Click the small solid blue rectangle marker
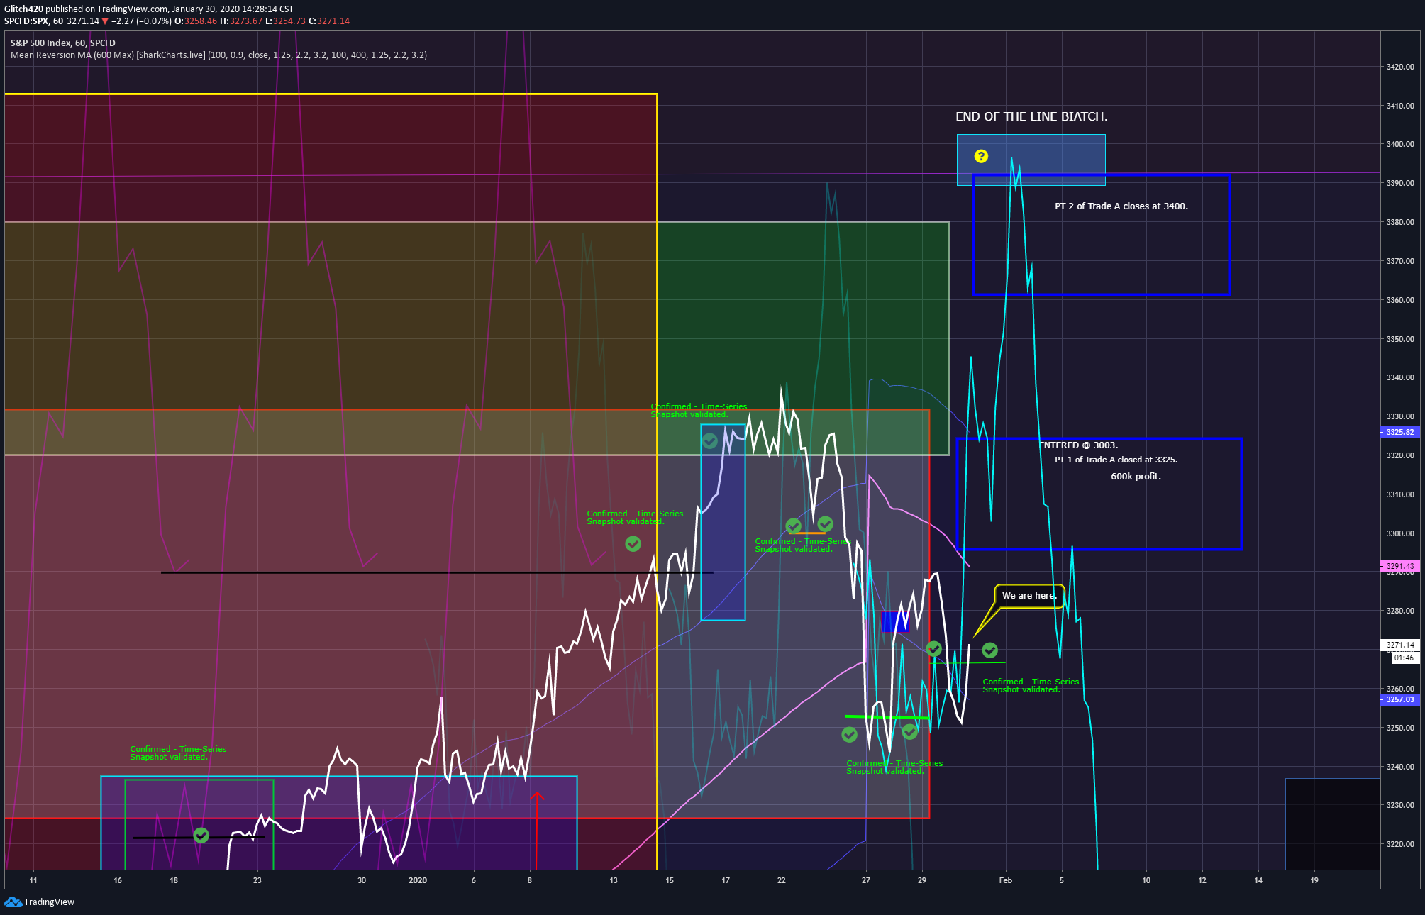 point(894,622)
